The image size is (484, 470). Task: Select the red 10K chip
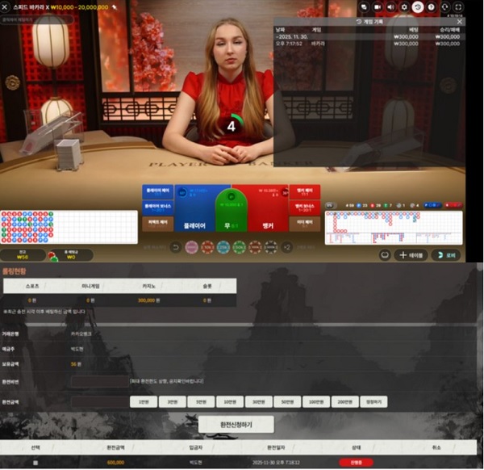(207, 247)
